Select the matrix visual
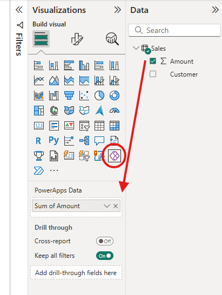The width and height of the screenshot is (222, 295). (x=115, y=126)
